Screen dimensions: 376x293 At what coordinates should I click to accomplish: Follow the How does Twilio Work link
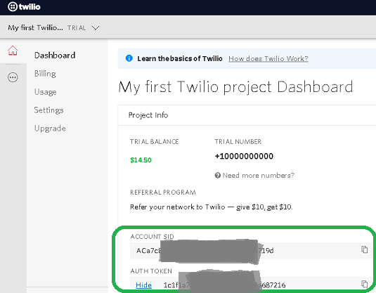pos(268,58)
